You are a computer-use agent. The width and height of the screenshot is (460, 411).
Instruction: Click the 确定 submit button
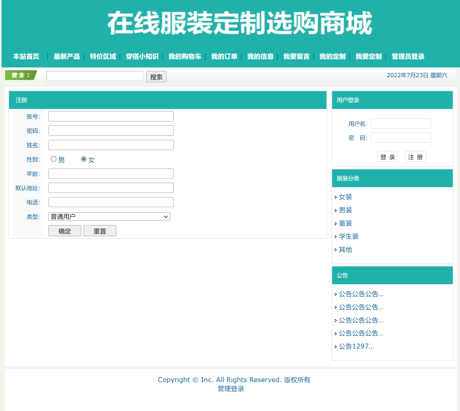point(64,231)
